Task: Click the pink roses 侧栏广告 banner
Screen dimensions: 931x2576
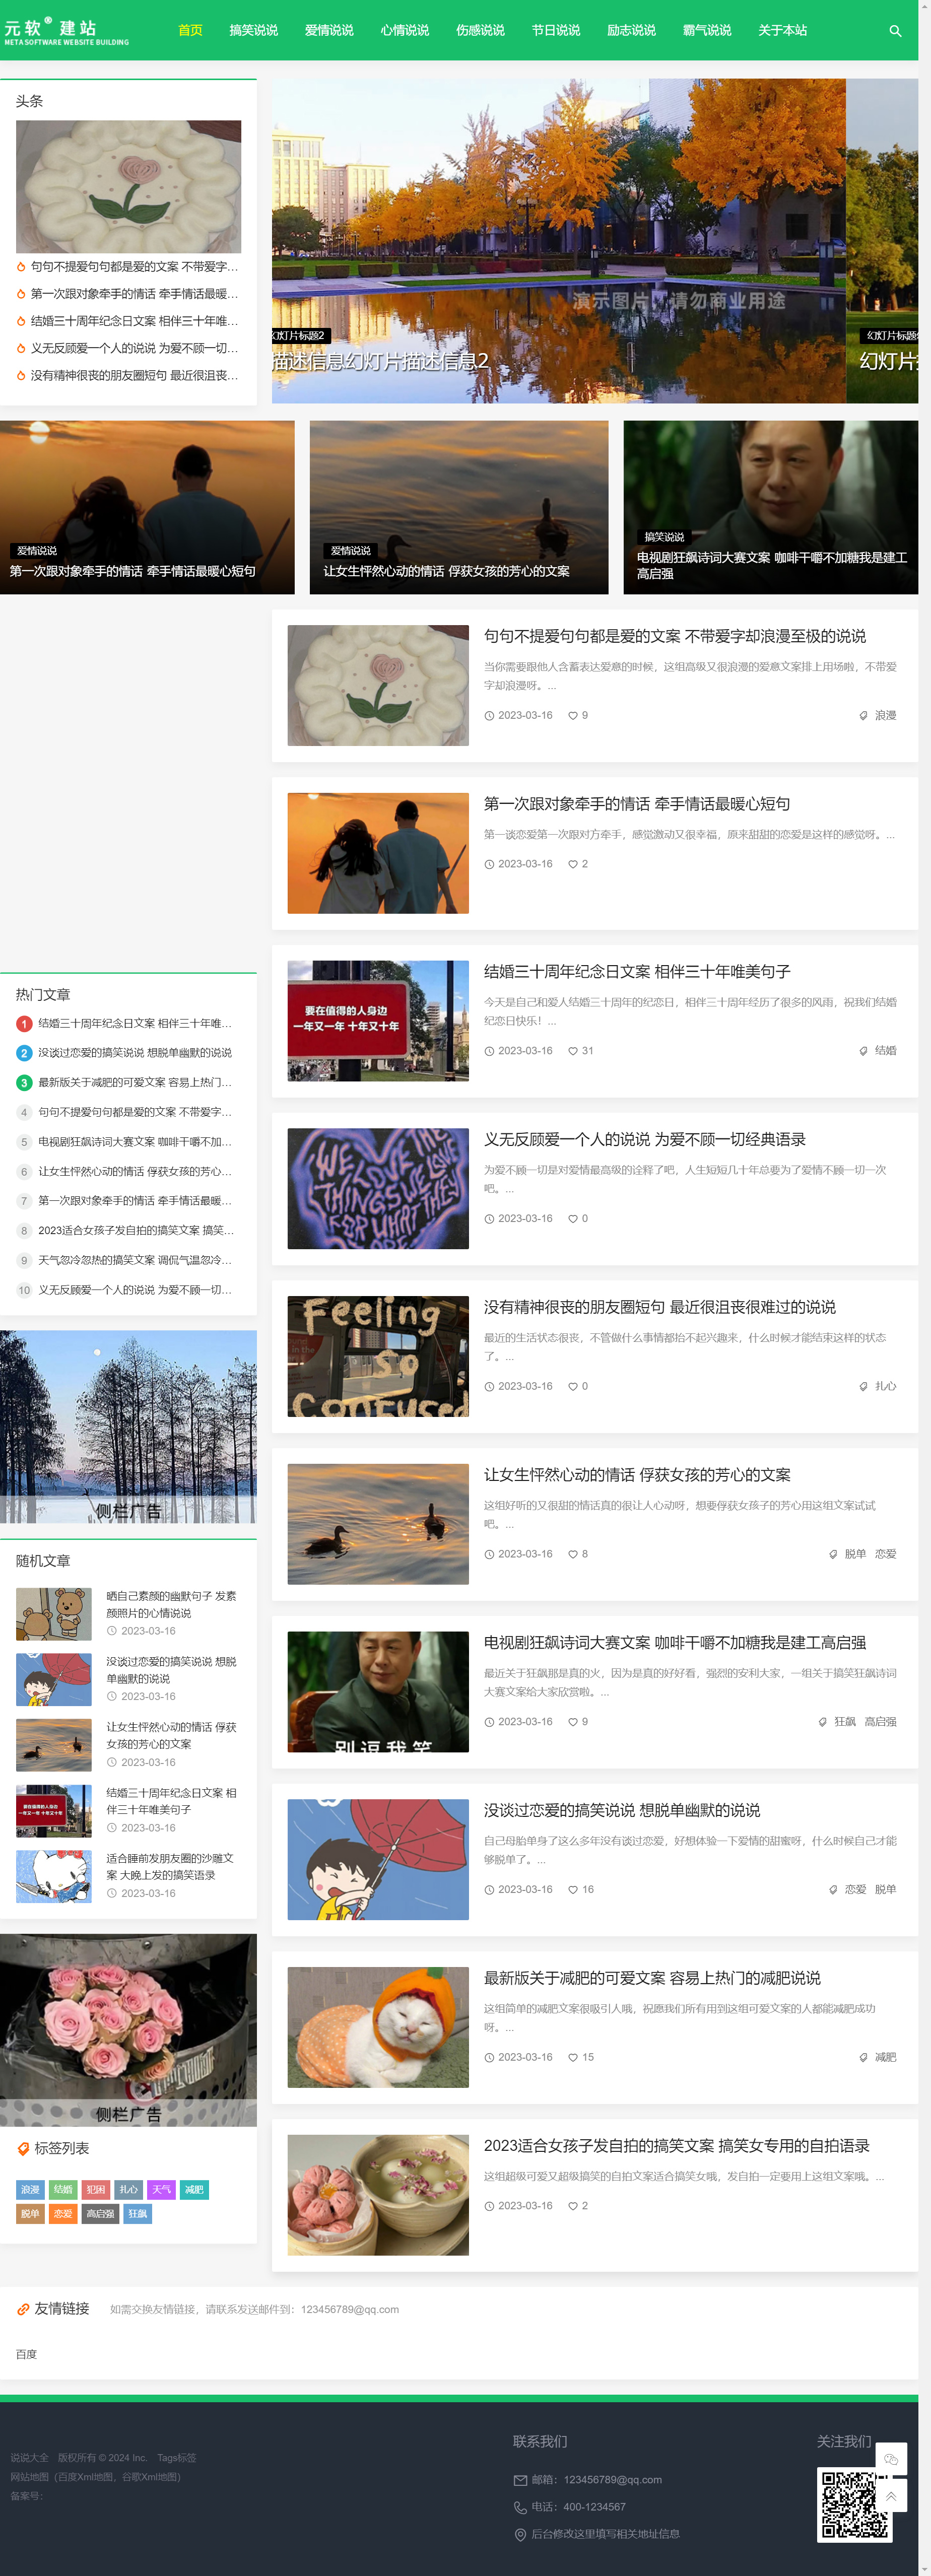Action: (x=128, y=2030)
